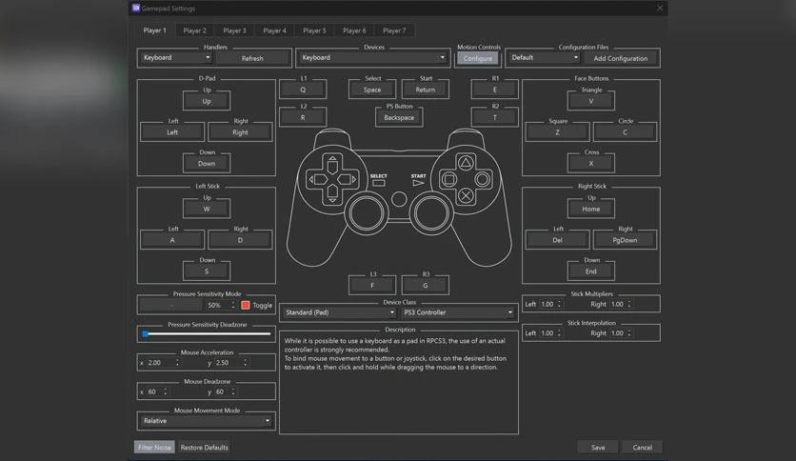Rebind L3 button showing F
This screenshot has height=461, width=796.
click(x=372, y=286)
